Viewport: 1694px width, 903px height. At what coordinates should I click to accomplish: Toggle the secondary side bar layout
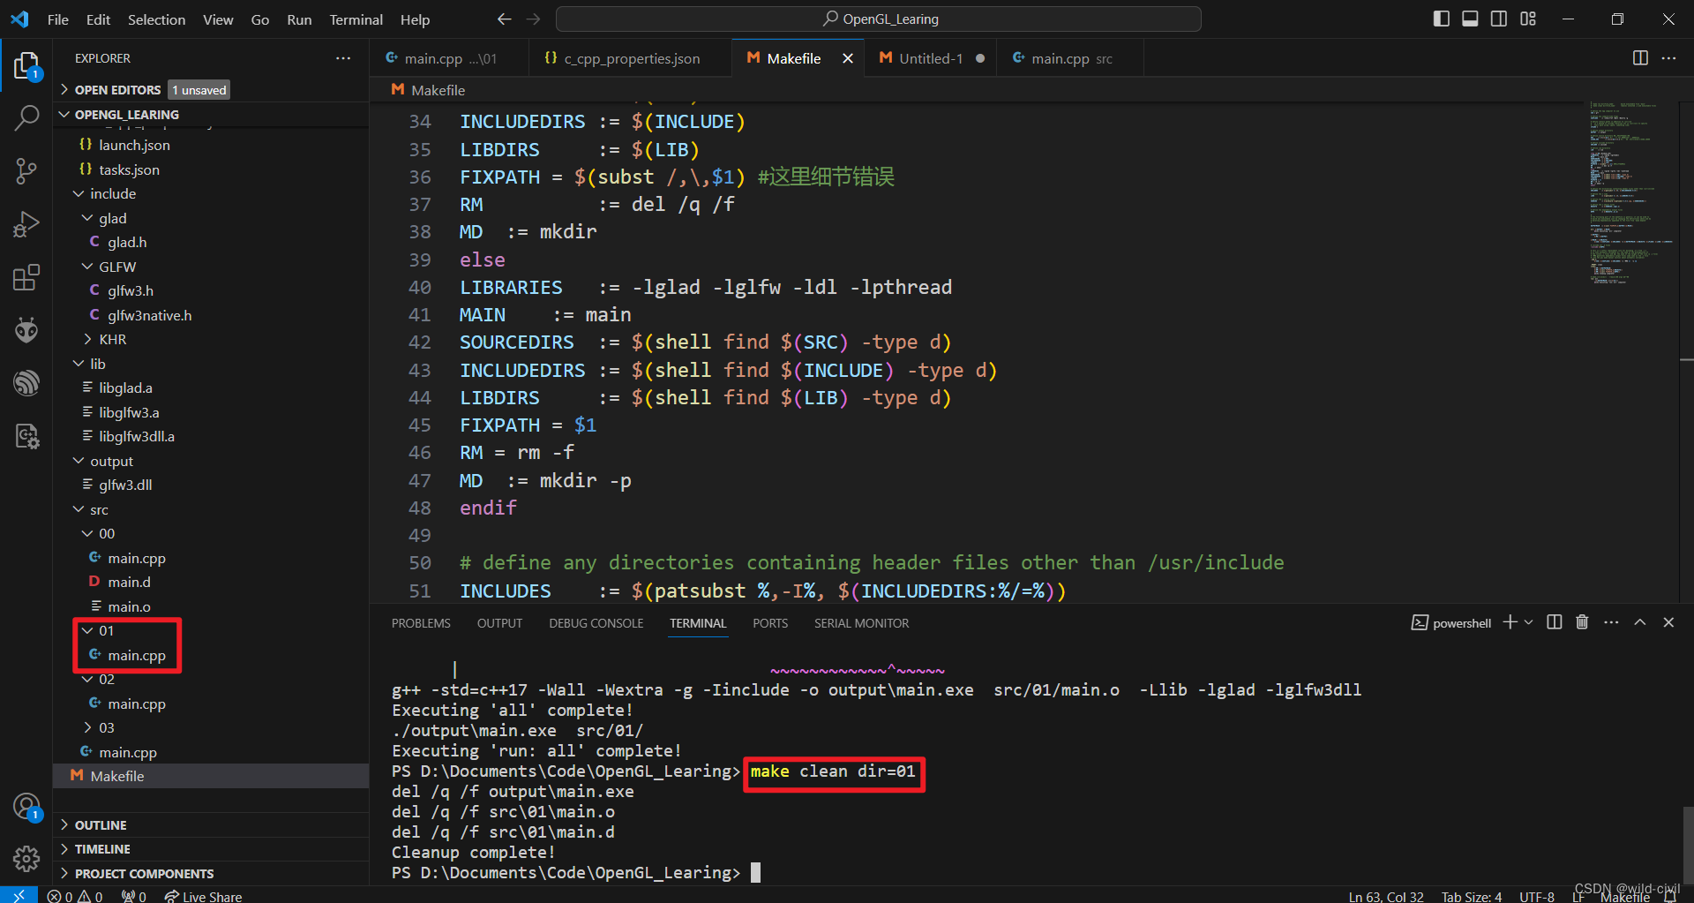click(x=1499, y=19)
